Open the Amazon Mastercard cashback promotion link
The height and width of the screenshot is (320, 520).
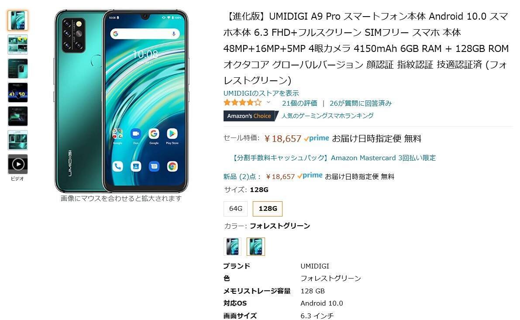pyautogui.click(x=334, y=158)
